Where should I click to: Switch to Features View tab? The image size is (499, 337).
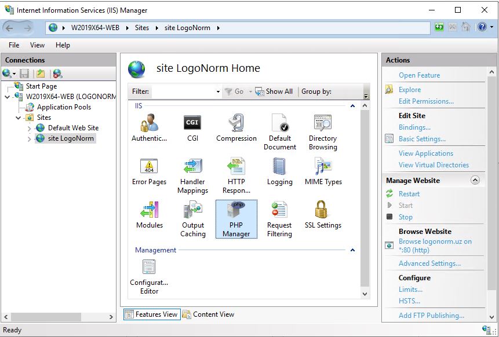pyautogui.click(x=152, y=314)
